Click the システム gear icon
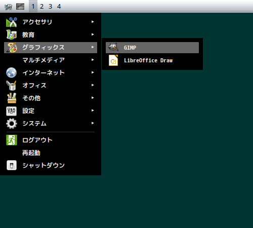This screenshot has width=253, height=228. [12, 124]
